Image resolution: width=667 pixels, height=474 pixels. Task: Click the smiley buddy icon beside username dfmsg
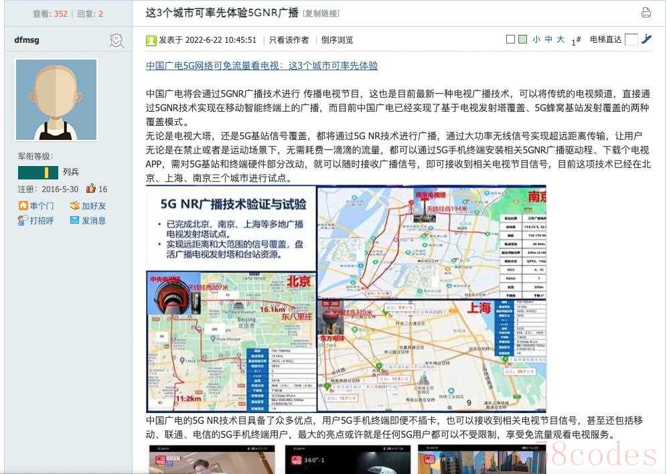(116, 40)
